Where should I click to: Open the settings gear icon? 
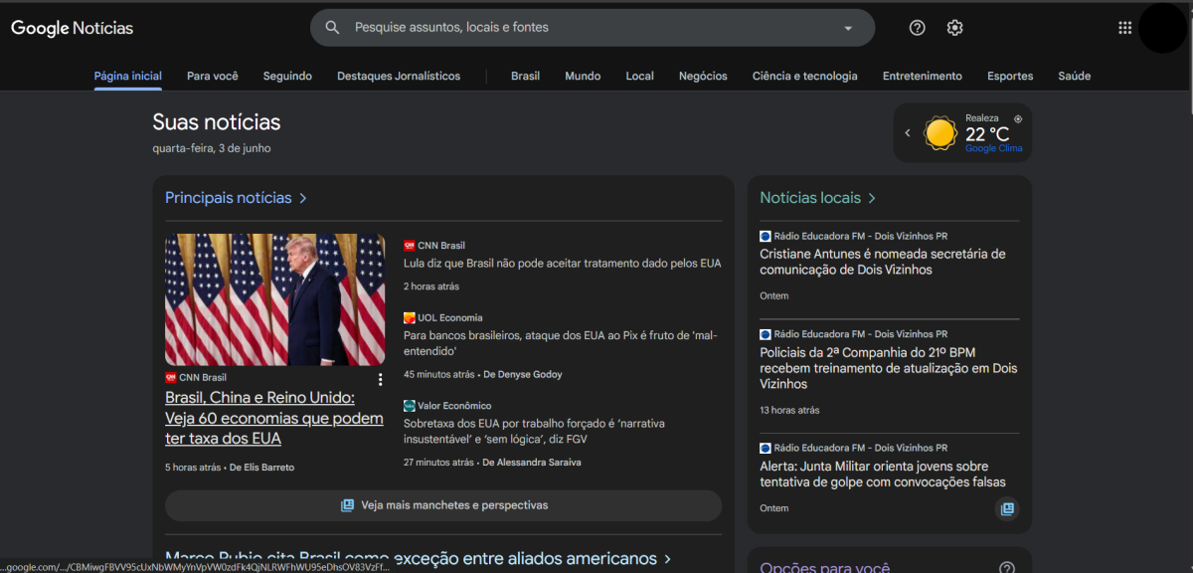click(x=955, y=28)
